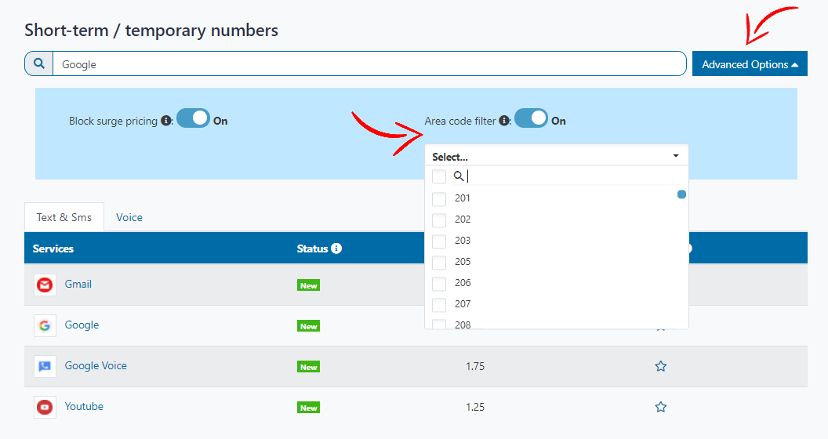Click the Gmail service icon

coord(45,285)
